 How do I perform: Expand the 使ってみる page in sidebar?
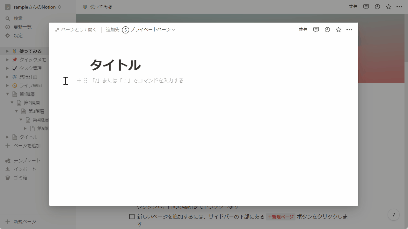tap(7, 51)
